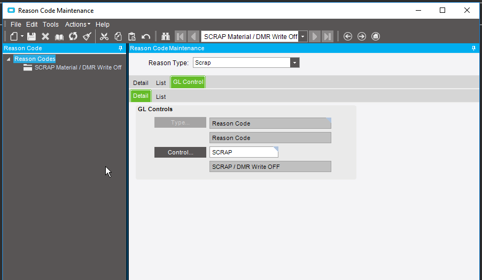The height and width of the screenshot is (280, 482).
Task: Click the disabled Type... button
Action: [180, 122]
